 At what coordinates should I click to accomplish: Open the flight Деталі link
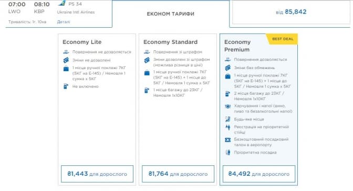(x=64, y=22)
